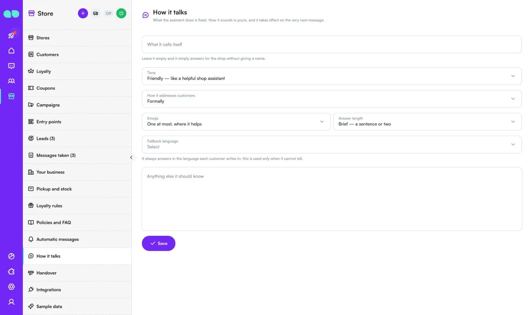Select Campaigns in the sidebar

click(x=77, y=105)
